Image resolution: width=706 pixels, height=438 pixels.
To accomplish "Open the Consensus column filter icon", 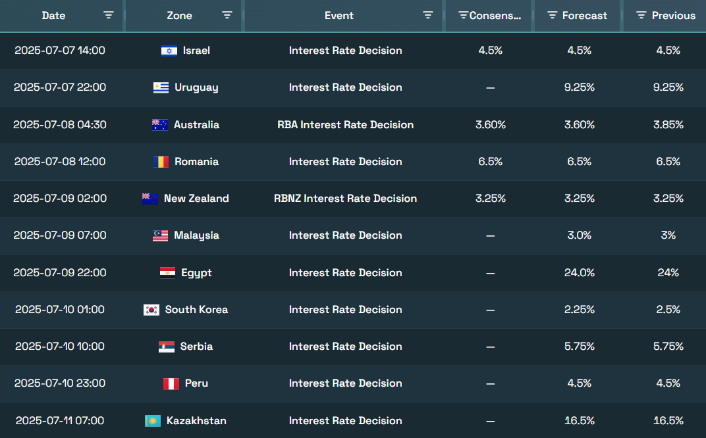I will point(463,15).
